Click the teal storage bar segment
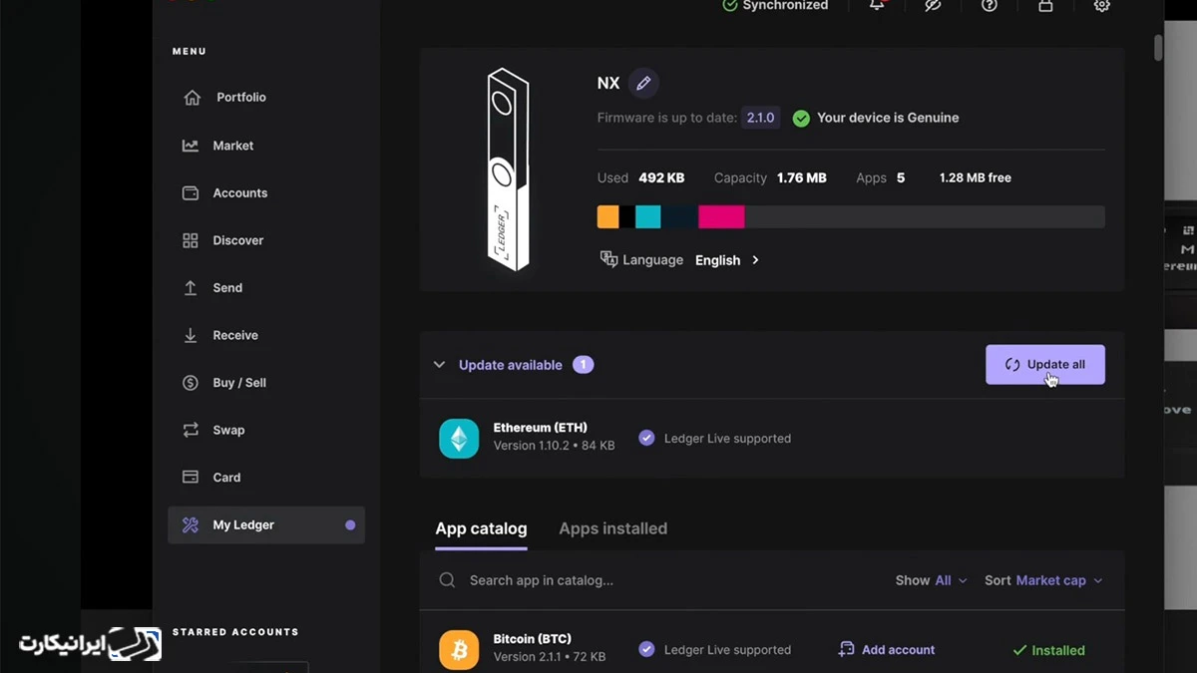 coord(647,216)
